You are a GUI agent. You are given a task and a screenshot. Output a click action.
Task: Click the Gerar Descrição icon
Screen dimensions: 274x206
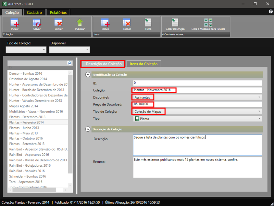click(175, 23)
